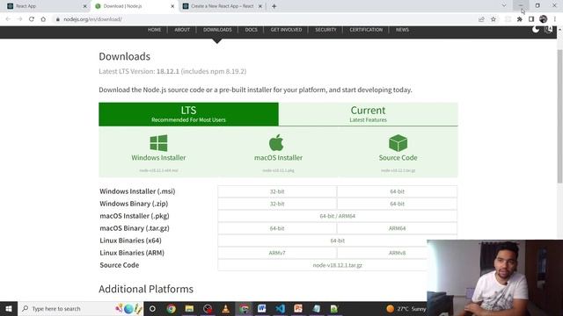Select the LTS Recommended For Most Users tab
This screenshot has width=563, height=316.
tap(188, 114)
